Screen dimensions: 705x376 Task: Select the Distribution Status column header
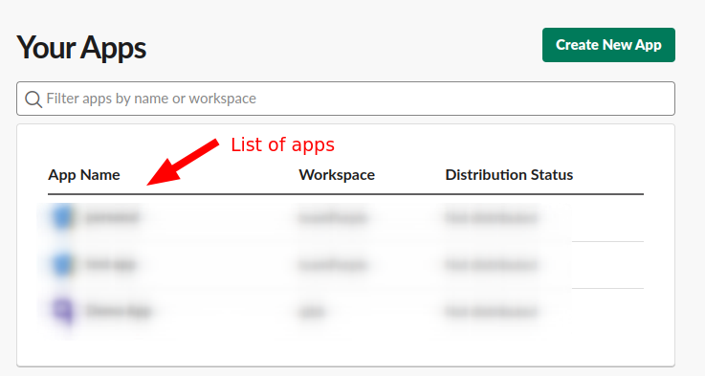509,175
